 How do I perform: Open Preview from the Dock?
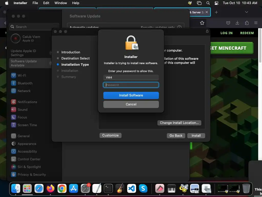click(194, 188)
